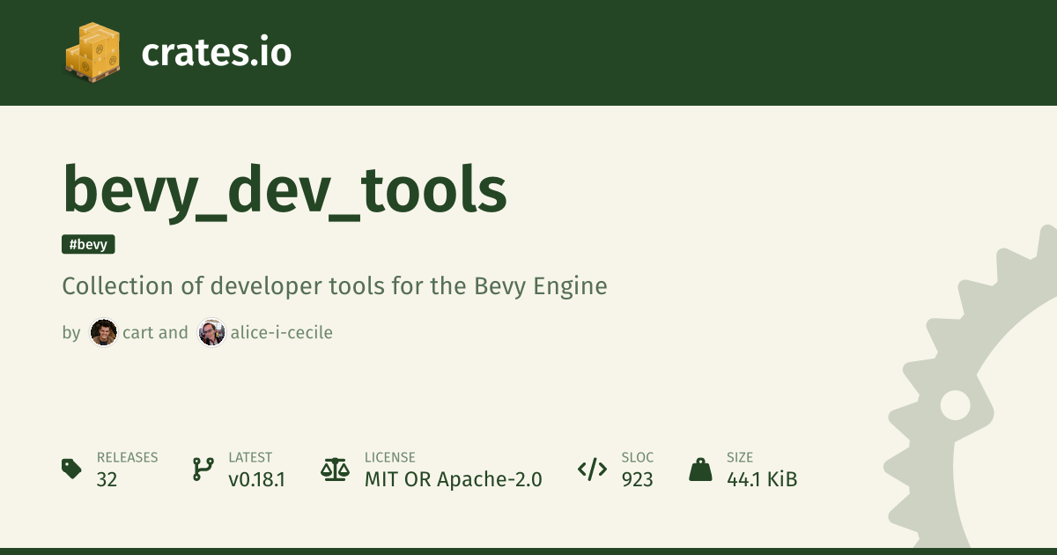1057x555 pixels.
Task: Click the git branch icon beside Latest
Action: pos(203,469)
